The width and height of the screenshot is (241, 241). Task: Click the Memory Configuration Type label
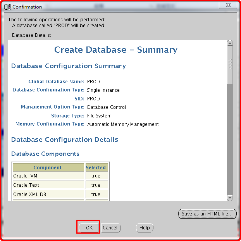50,124
